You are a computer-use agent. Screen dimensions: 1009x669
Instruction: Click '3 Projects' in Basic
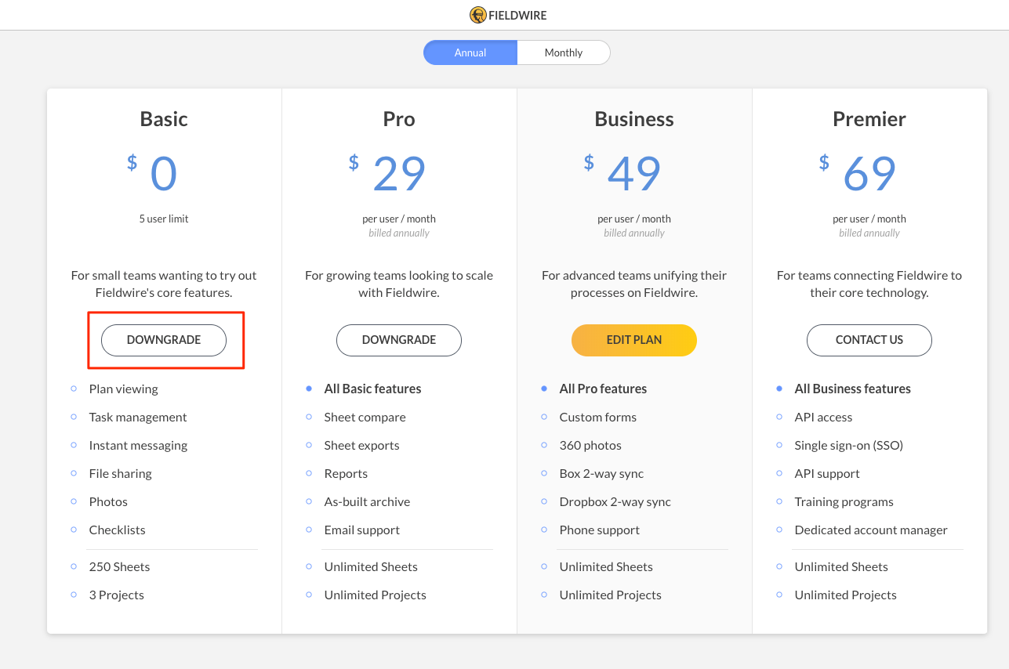(116, 595)
